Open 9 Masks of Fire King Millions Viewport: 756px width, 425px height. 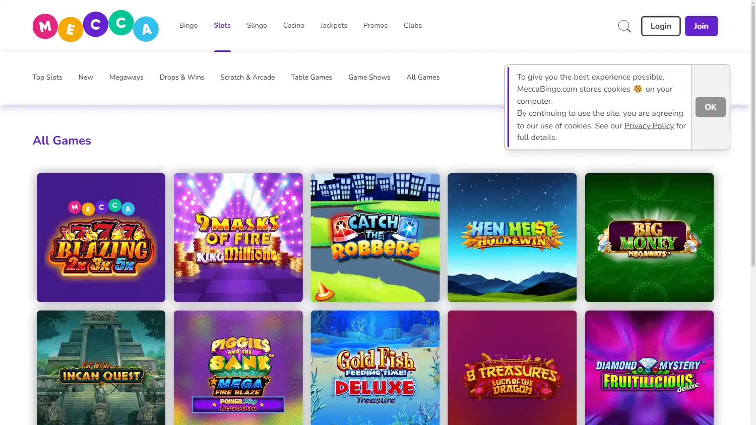[x=238, y=238]
